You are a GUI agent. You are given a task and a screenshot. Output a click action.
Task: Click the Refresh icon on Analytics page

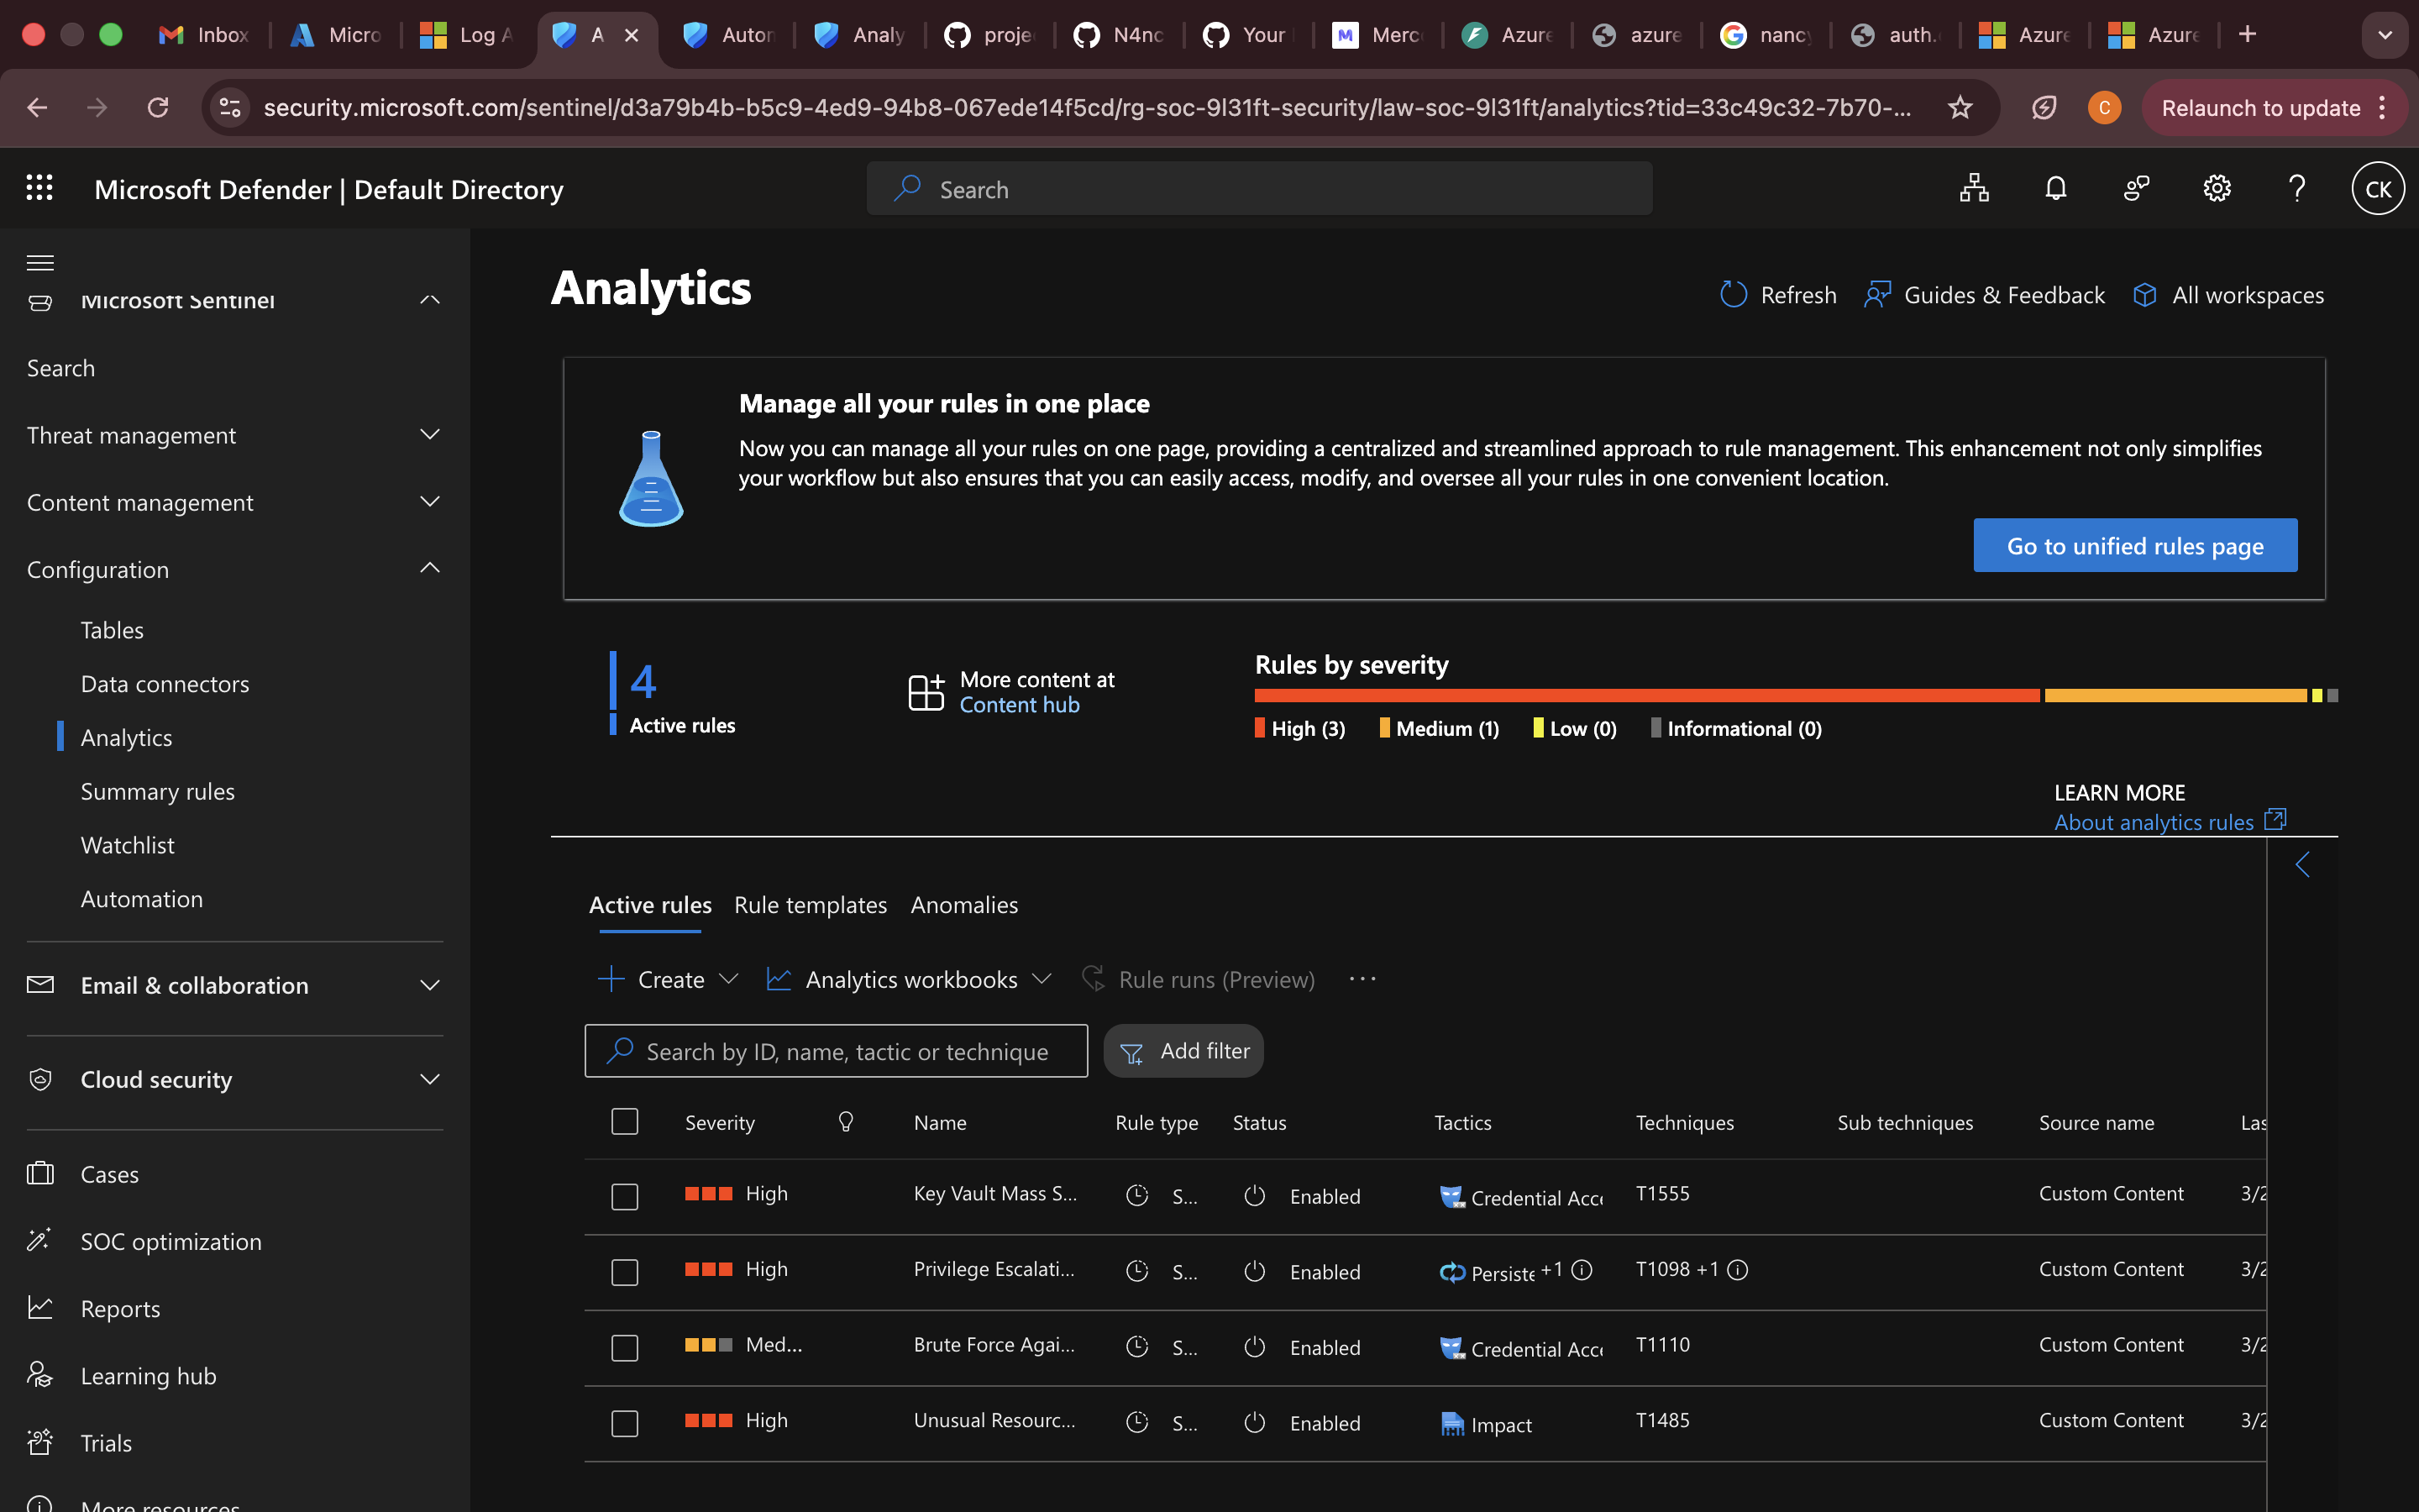pyautogui.click(x=1734, y=295)
